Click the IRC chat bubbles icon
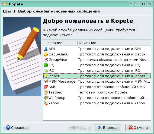Viewport: 154px width, 134px height. point(46,70)
